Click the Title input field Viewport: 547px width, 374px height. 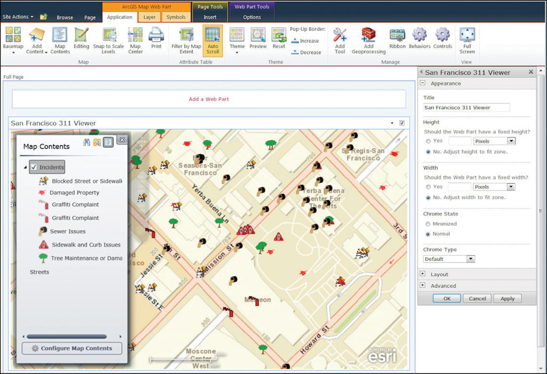[466, 107]
